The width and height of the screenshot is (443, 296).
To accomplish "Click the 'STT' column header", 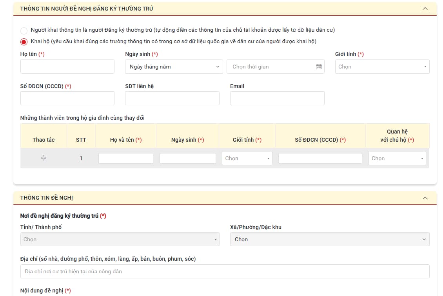I will pyautogui.click(x=81, y=140).
